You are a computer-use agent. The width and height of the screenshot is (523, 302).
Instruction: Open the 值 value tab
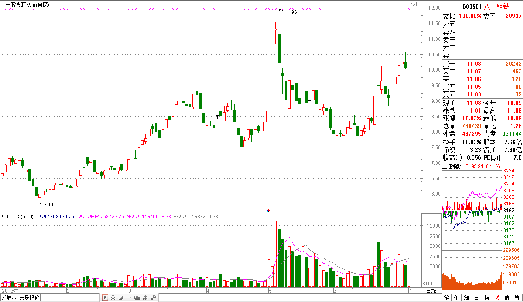(507, 298)
